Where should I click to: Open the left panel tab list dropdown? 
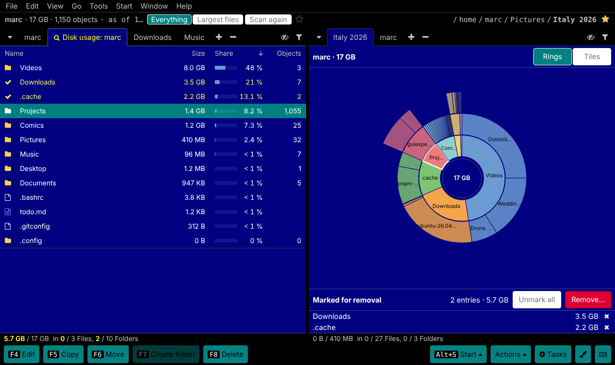click(10, 37)
